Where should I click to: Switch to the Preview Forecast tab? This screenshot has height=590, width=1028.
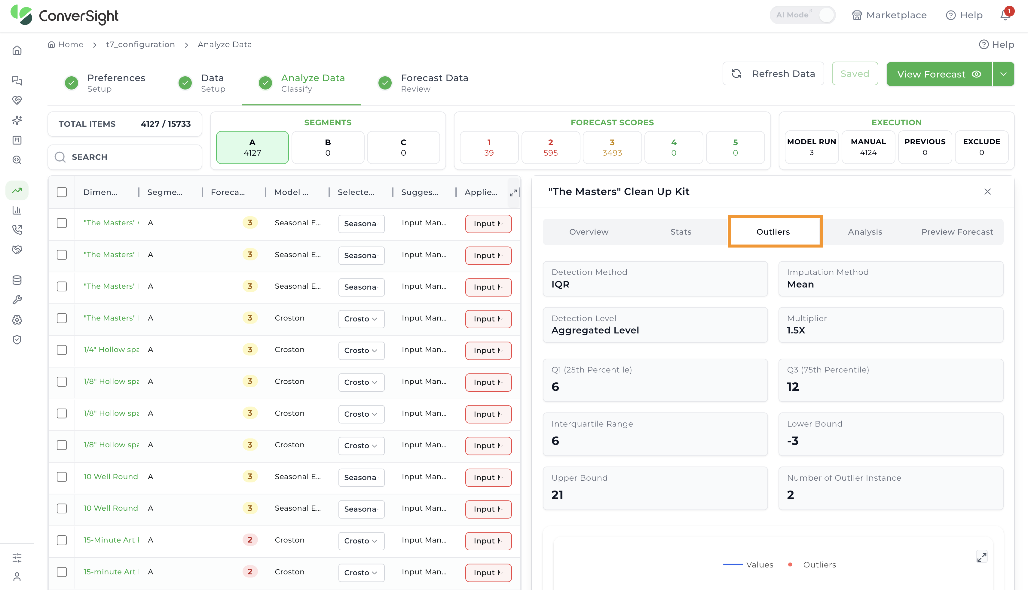point(957,232)
